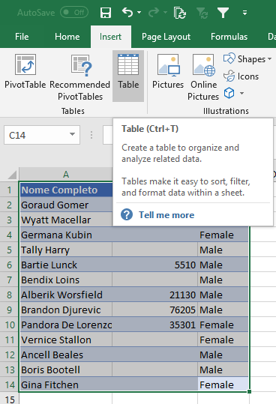Click cell containing Wyatt Macellar
The width and height of the screenshot is (276, 404).
coord(66,220)
